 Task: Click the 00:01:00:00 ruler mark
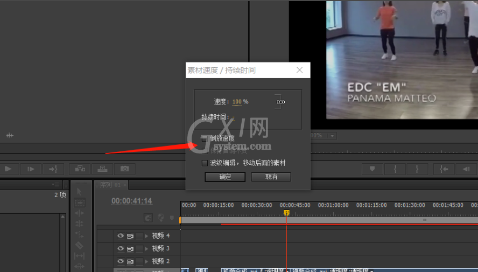(333, 205)
